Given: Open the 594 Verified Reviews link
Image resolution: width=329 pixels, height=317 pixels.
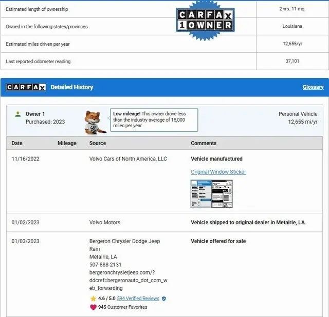Looking at the screenshot, I should click(138, 299).
